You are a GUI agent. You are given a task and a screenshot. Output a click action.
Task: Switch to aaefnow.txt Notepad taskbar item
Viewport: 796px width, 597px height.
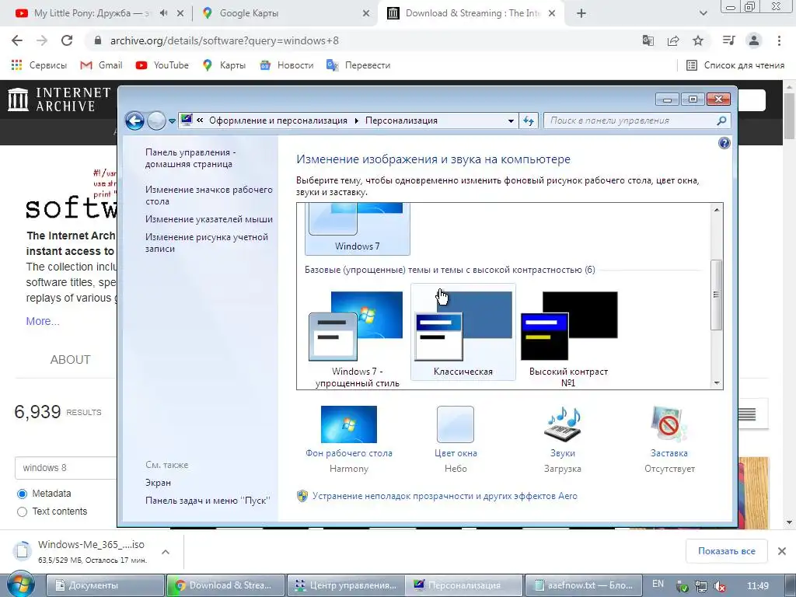tap(583, 585)
